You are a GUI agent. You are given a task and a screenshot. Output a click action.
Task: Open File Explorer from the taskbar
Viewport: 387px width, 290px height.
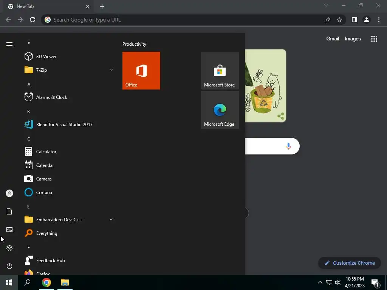click(x=65, y=282)
